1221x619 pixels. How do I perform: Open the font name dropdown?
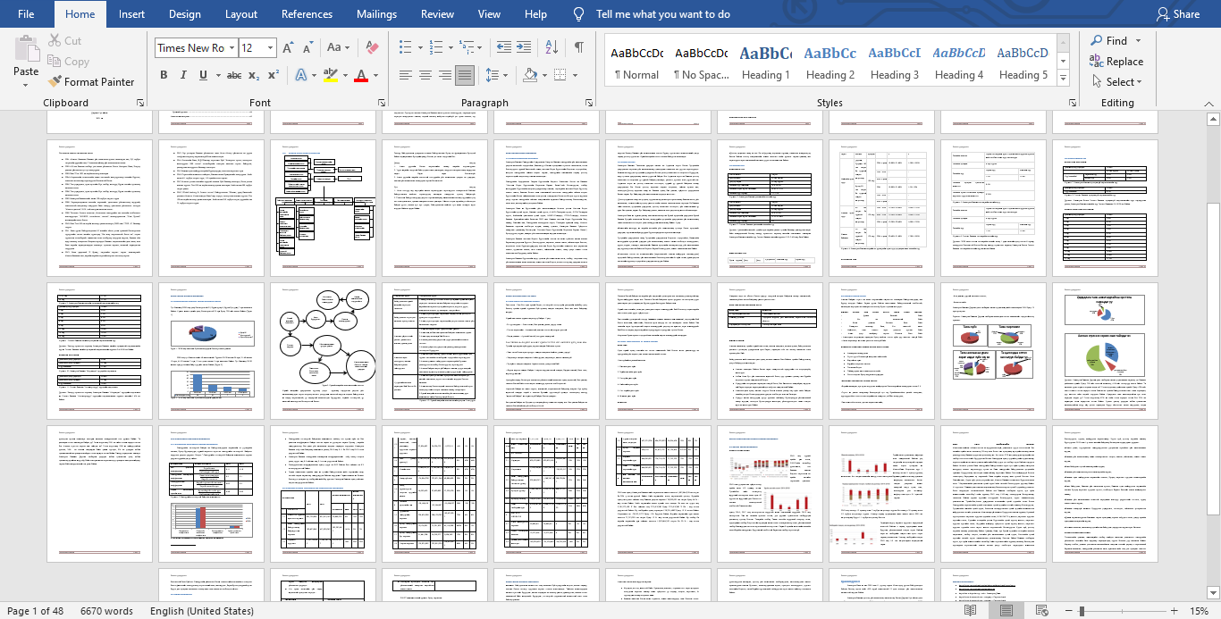coord(231,47)
